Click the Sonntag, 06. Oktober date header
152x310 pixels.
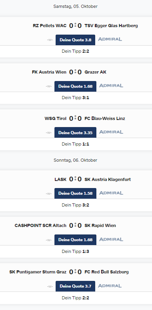(x=75, y=160)
